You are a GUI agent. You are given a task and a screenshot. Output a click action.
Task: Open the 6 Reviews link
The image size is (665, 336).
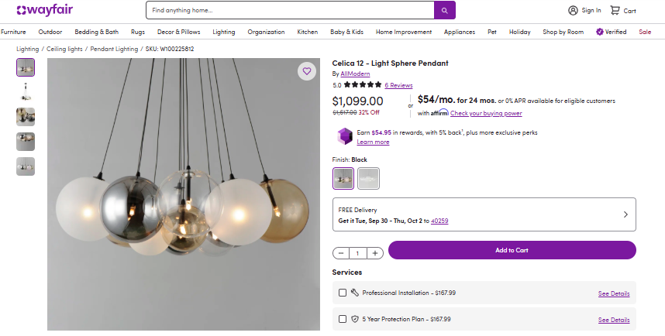coord(398,85)
